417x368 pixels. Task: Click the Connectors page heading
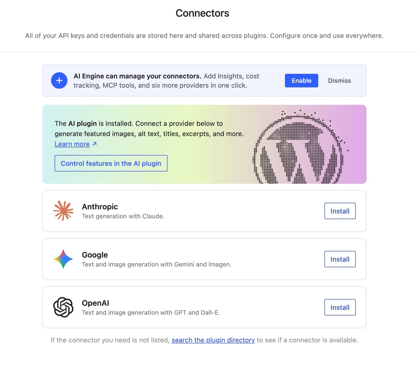(202, 13)
